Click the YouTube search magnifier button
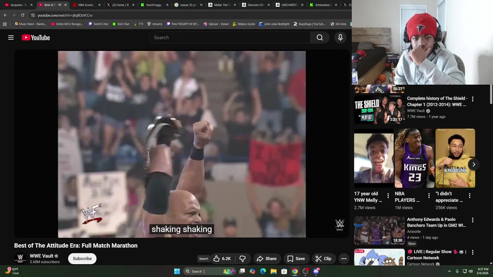The width and height of the screenshot is (493, 277). [x=320, y=37]
